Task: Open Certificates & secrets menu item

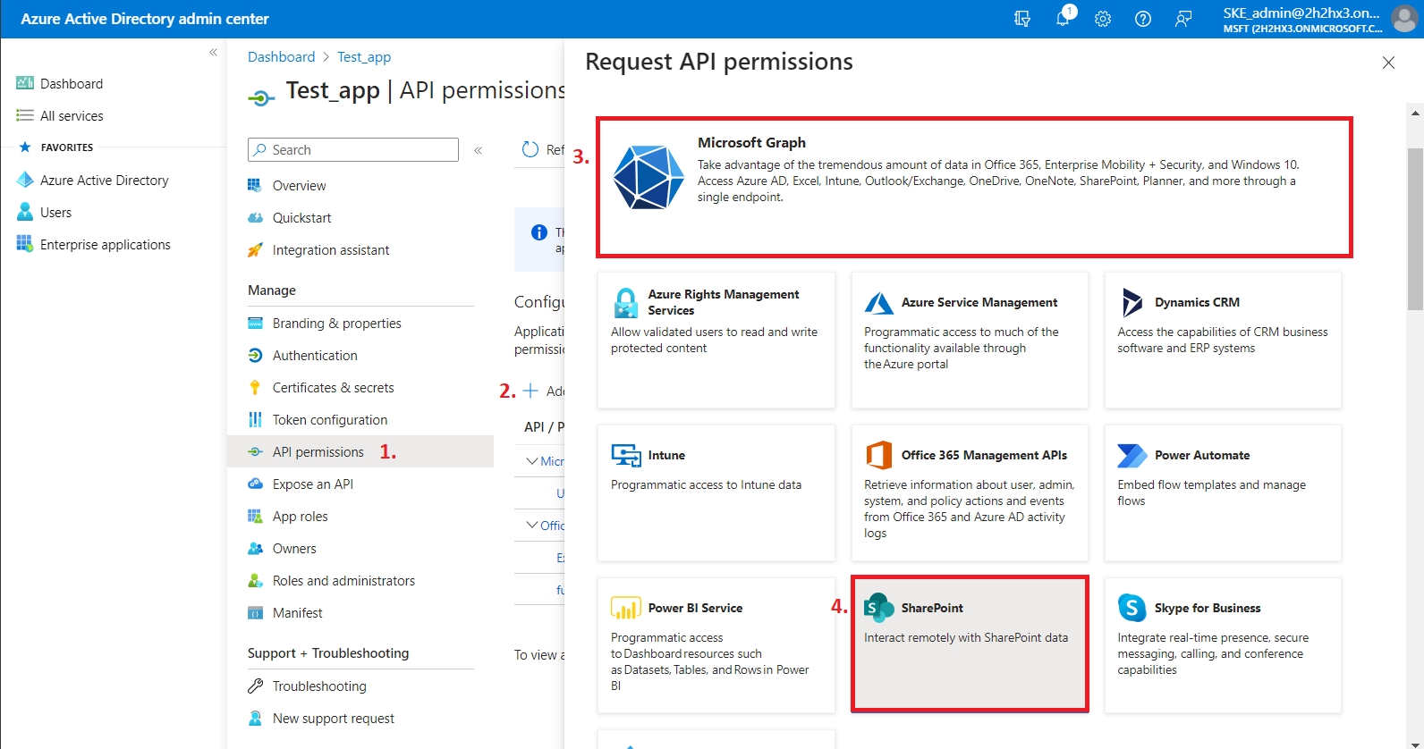Action: (x=333, y=388)
